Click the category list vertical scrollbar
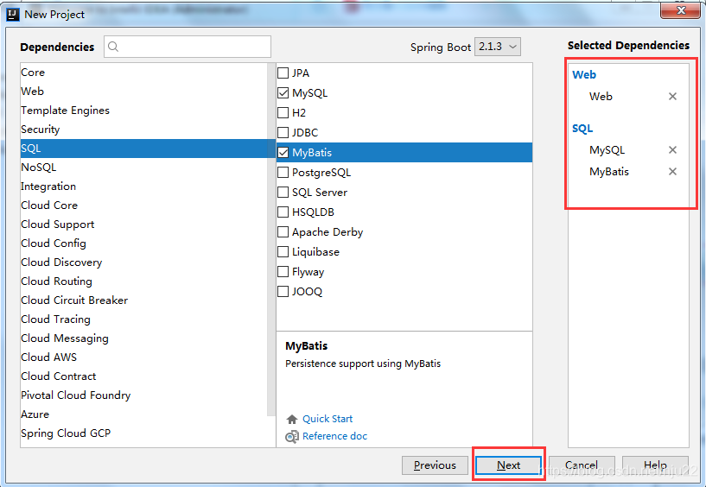Viewport: 706px width, 487px height. tap(271, 239)
